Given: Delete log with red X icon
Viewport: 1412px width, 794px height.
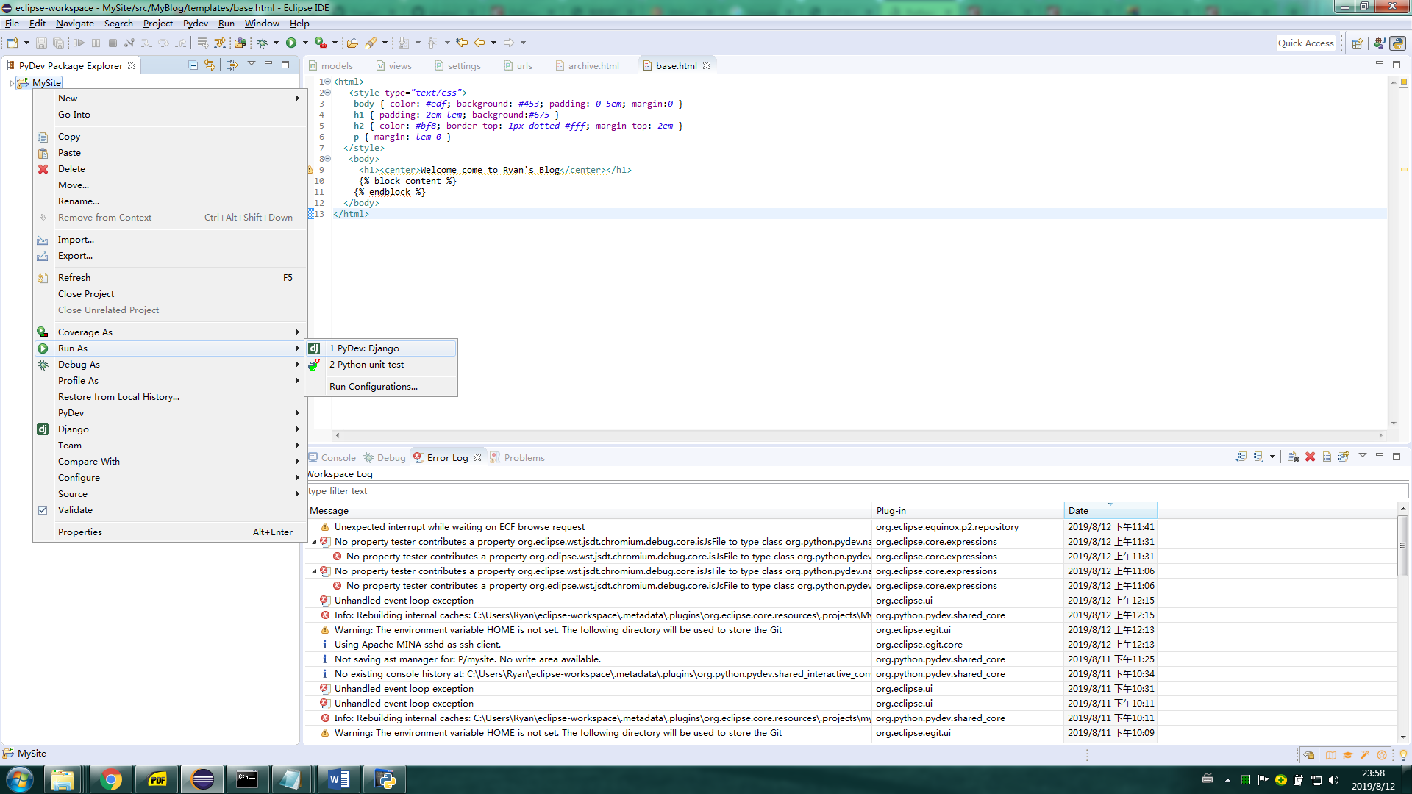Looking at the screenshot, I should 1310,457.
